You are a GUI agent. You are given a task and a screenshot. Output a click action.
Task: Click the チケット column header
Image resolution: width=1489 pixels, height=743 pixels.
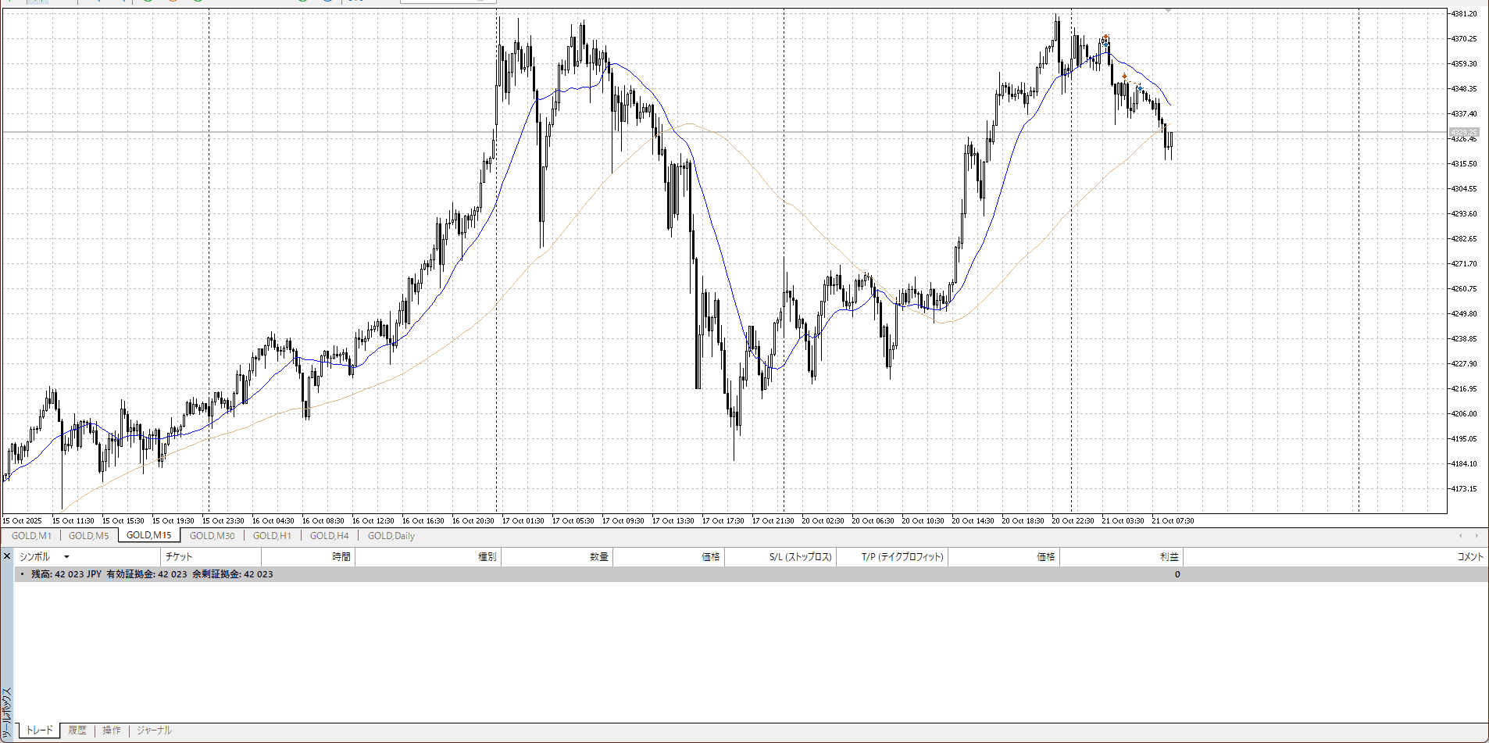pos(179,557)
